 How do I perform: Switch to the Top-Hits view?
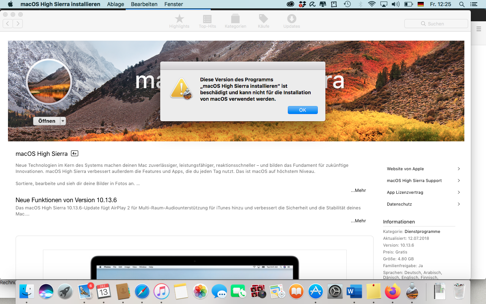pyautogui.click(x=207, y=21)
